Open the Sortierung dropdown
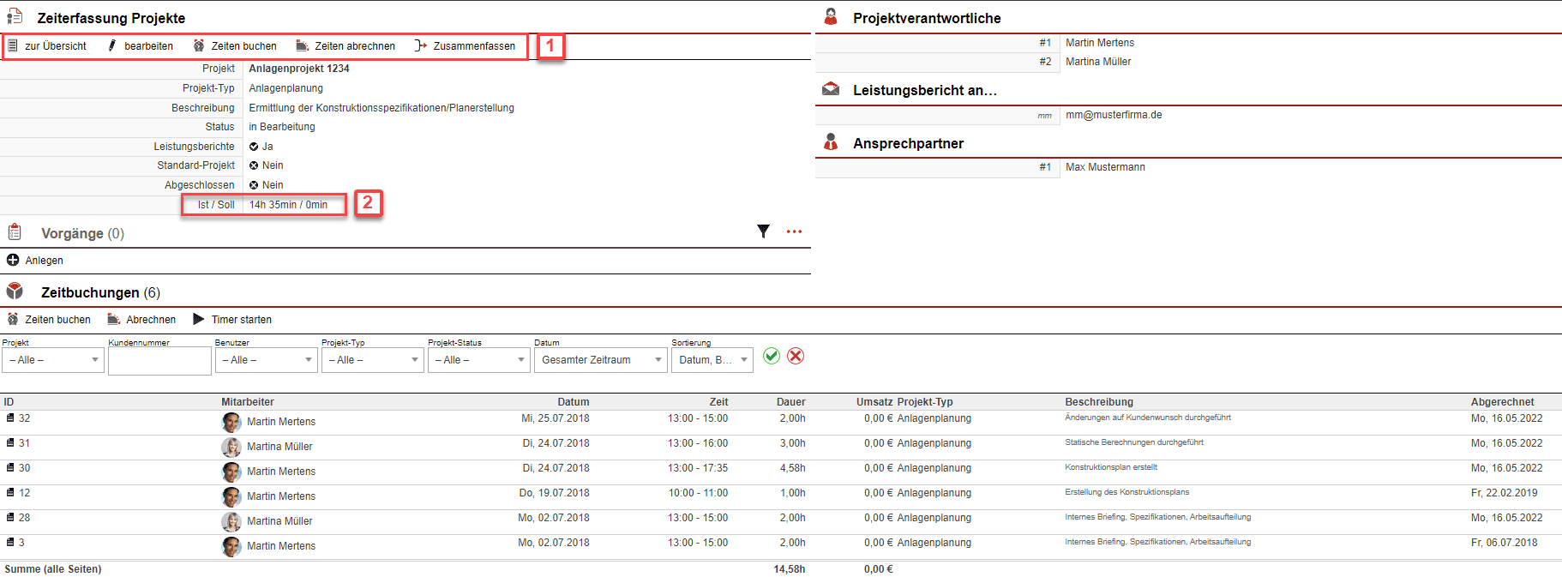The width and height of the screenshot is (1562, 577). tap(712, 360)
